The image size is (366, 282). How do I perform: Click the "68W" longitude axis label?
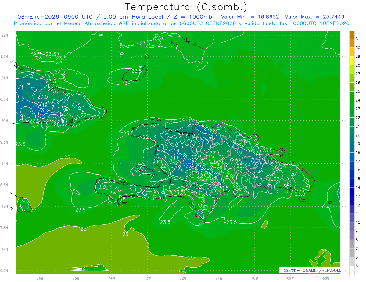coord(326,278)
